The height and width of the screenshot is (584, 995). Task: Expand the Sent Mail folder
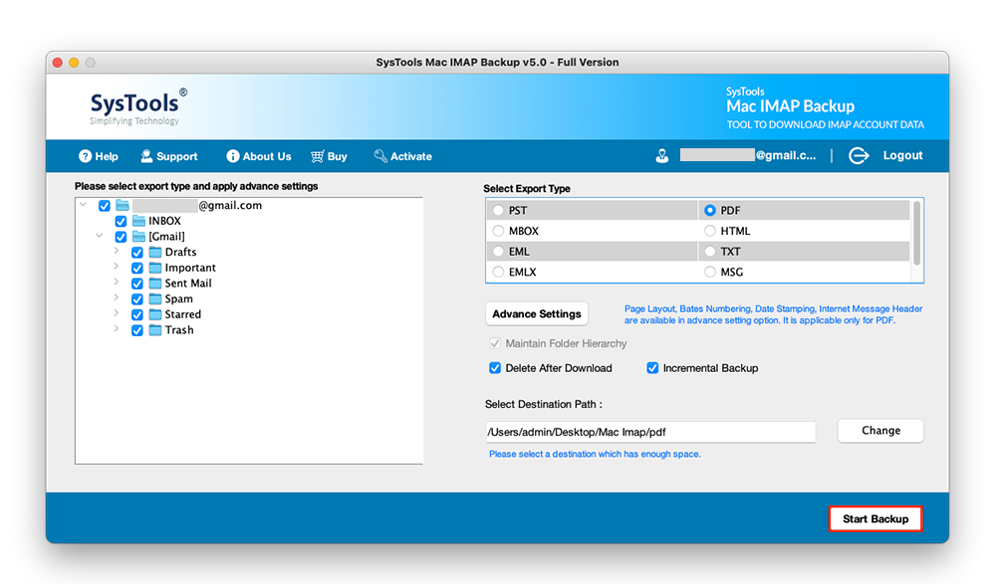(x=117, y=282)
